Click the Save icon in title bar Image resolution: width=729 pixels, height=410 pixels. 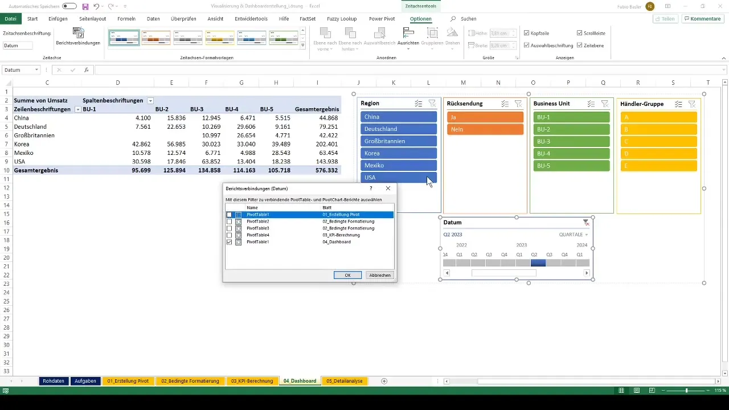click(85, 6)
